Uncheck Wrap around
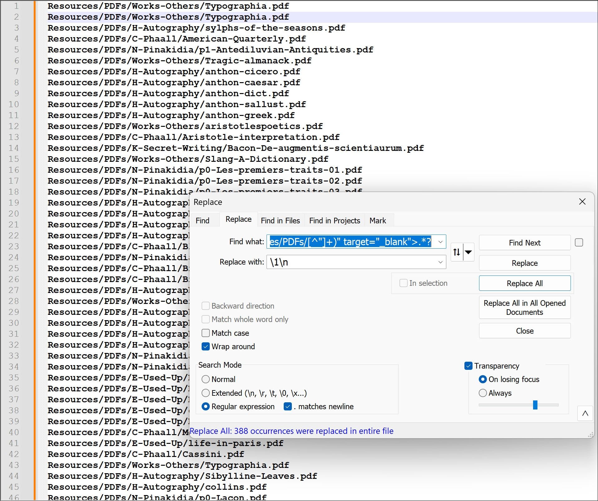598x501 pixels. [206, 346]
